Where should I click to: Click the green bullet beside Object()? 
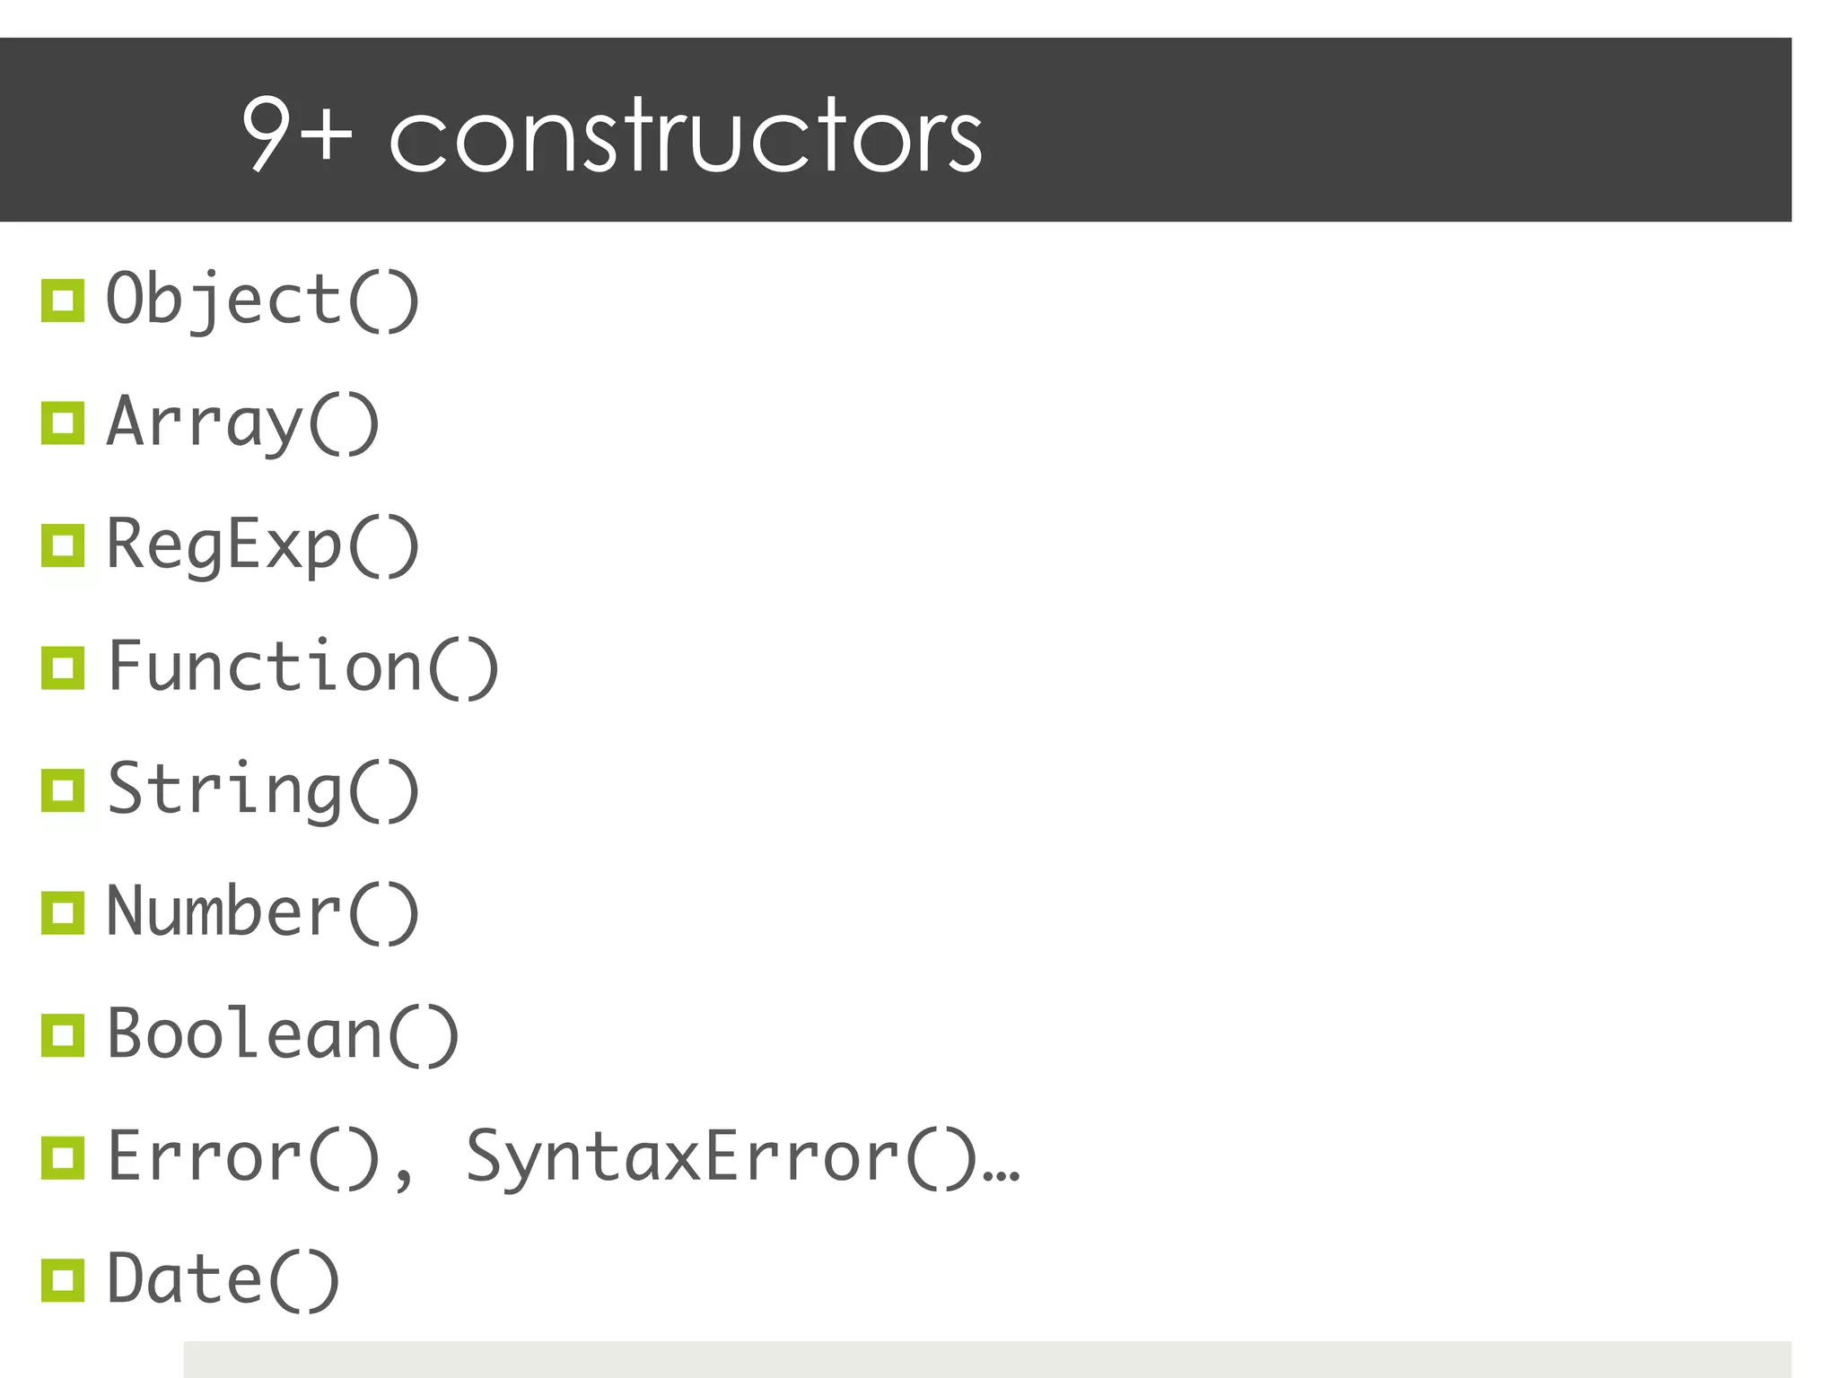pyautogui.click(x=63, y=301)
